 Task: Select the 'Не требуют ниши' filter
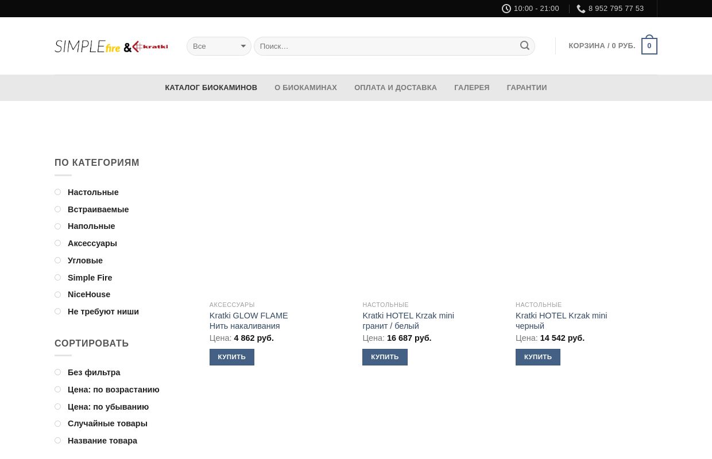103,312
